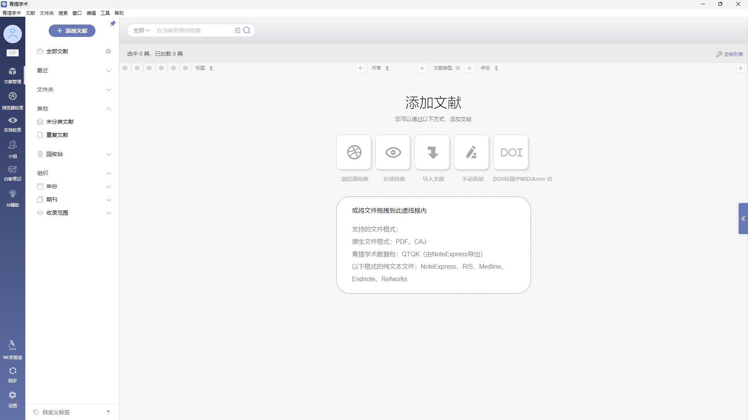Open the 文献 menu
Viewport: 748px width, 420px height.
click(x=30, y=13)
